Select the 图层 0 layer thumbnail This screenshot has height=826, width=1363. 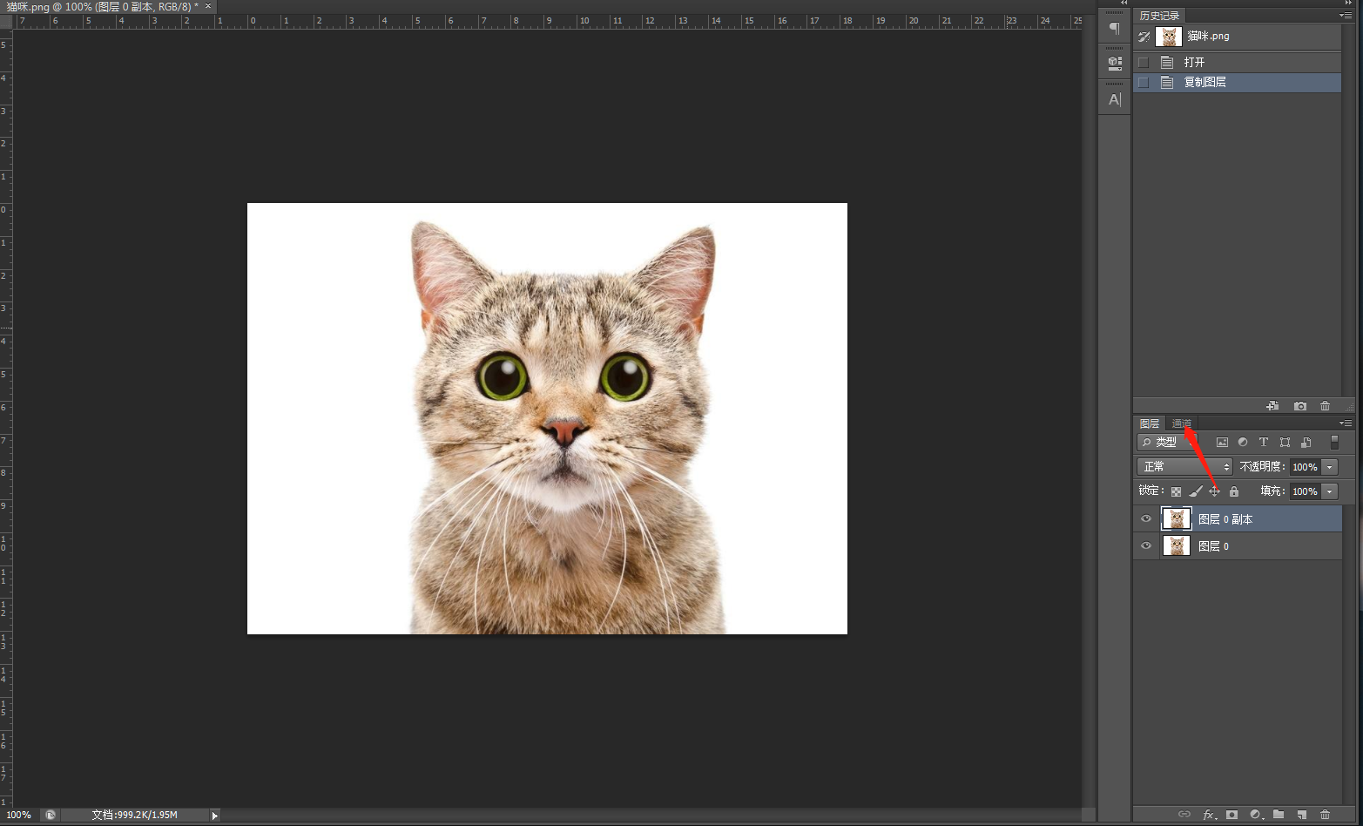[1177, 546]
